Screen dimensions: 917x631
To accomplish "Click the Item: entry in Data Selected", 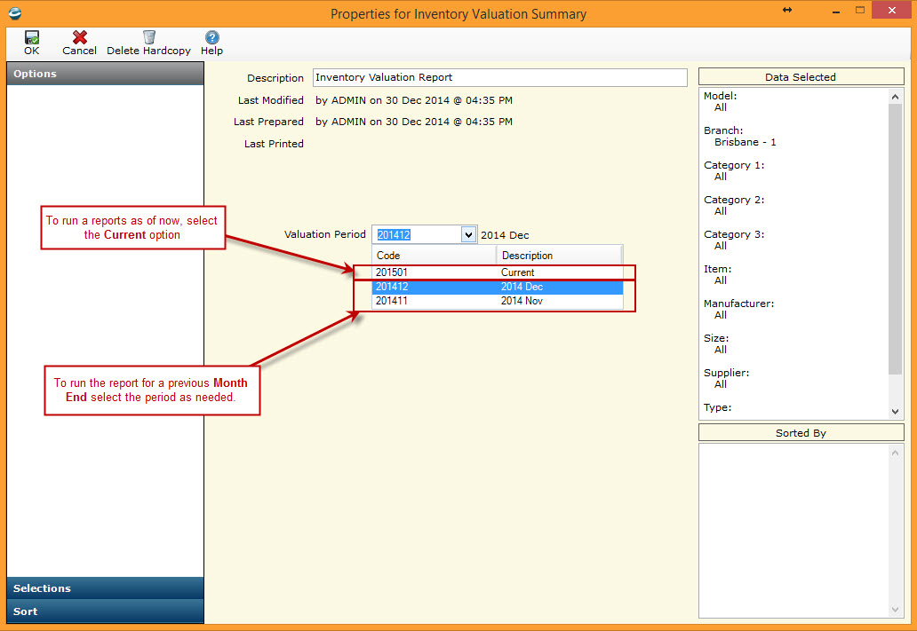I will [x=718, y=274].
